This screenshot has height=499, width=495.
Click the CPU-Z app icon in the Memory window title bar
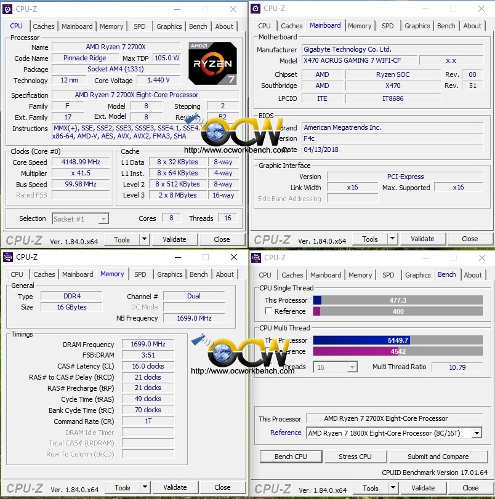[x=8, y=257]
